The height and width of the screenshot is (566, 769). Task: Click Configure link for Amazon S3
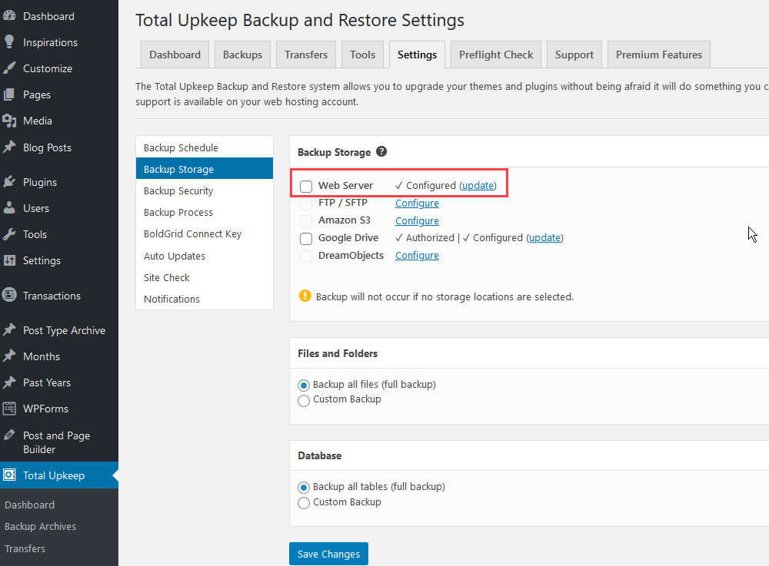tap(417, 220)
